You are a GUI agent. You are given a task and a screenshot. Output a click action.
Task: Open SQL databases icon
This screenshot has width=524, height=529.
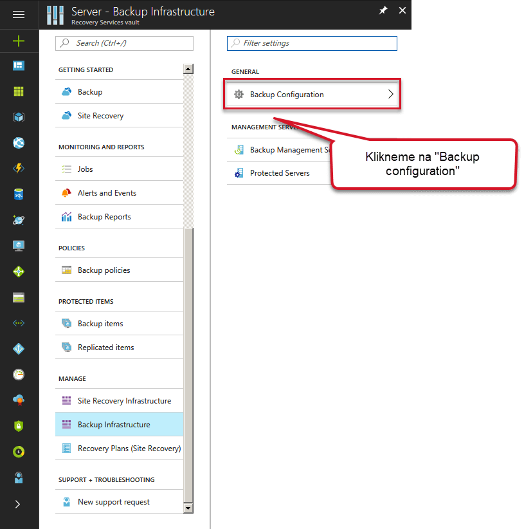[19, 194]
